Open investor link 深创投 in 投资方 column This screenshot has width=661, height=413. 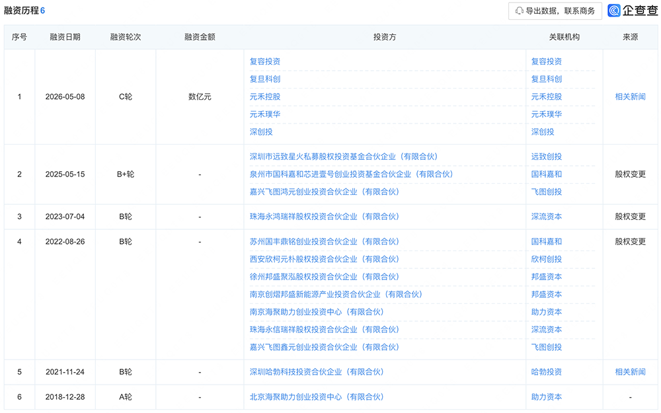click(x=261, y=132)
